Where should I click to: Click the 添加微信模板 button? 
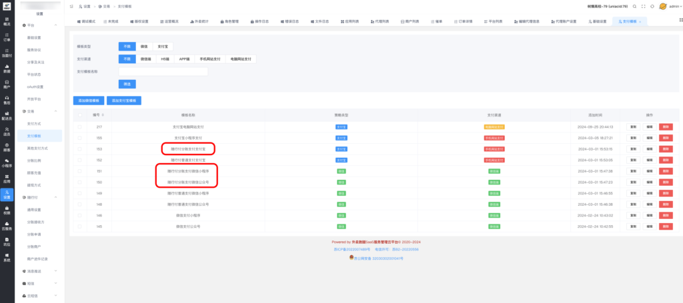[87, 100]
